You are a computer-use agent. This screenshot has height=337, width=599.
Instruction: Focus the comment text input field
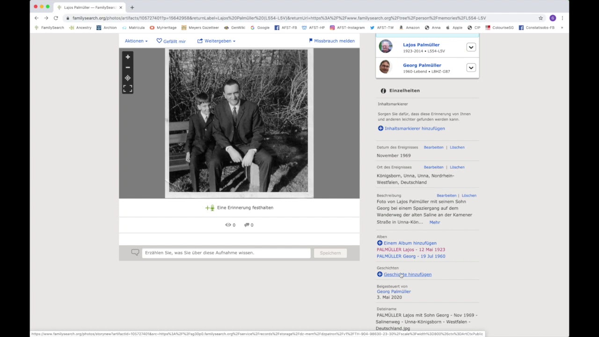click(226, 253)
